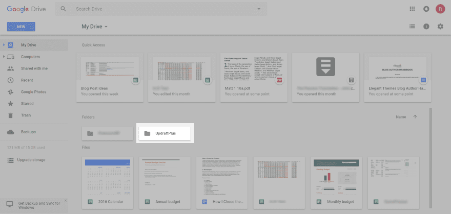Focus the Search Drive field
Image resolution: width=451 pixels, height=214 pixels.
click(161, 9)
